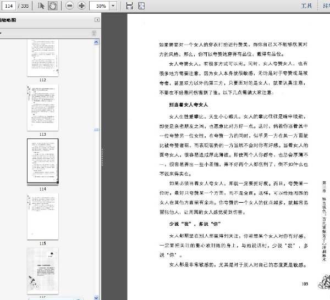Open page 113 thumbnail
The width and height of the screenshot is (330, 300).
[x=43, y=108]
